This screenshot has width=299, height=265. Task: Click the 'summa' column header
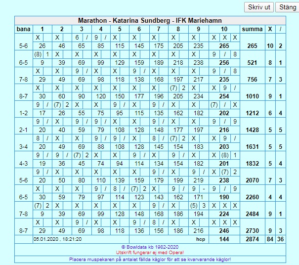point(252,29)
